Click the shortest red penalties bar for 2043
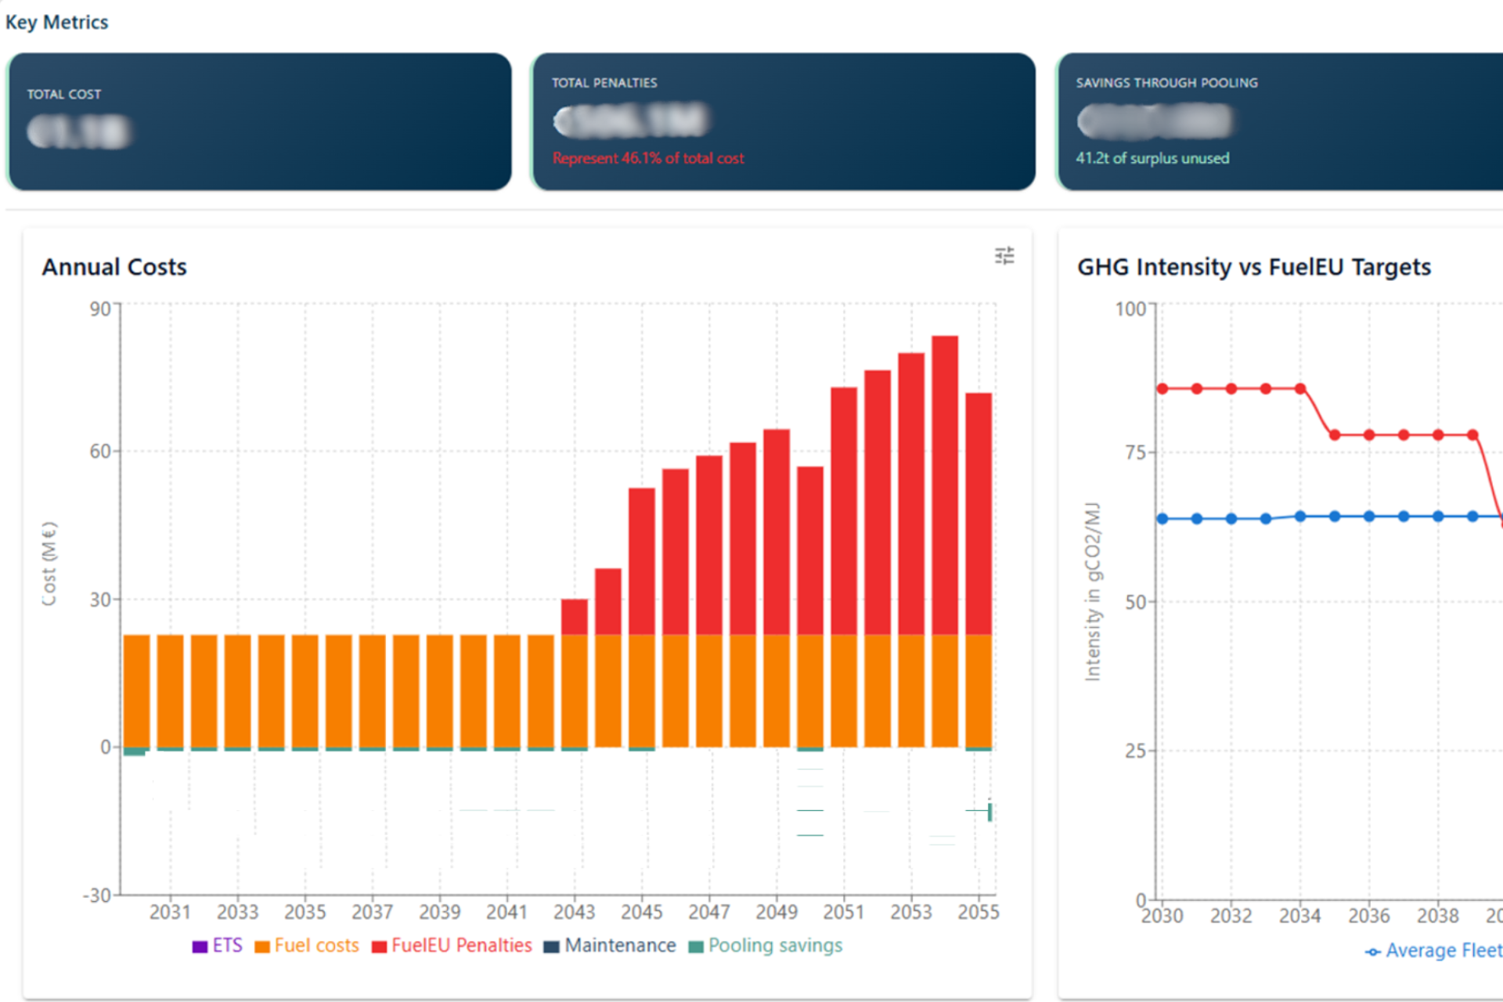Viewport: 1503px width, 1002px height. pyautogui.click(x=574, y=617)
